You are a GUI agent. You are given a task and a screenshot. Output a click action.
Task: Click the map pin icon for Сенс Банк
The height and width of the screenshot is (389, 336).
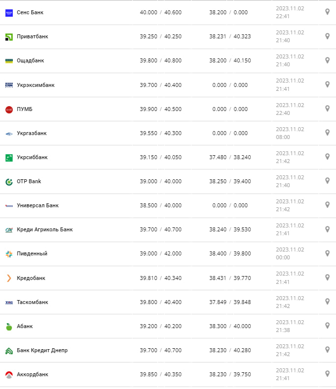[x=327, y=12]
